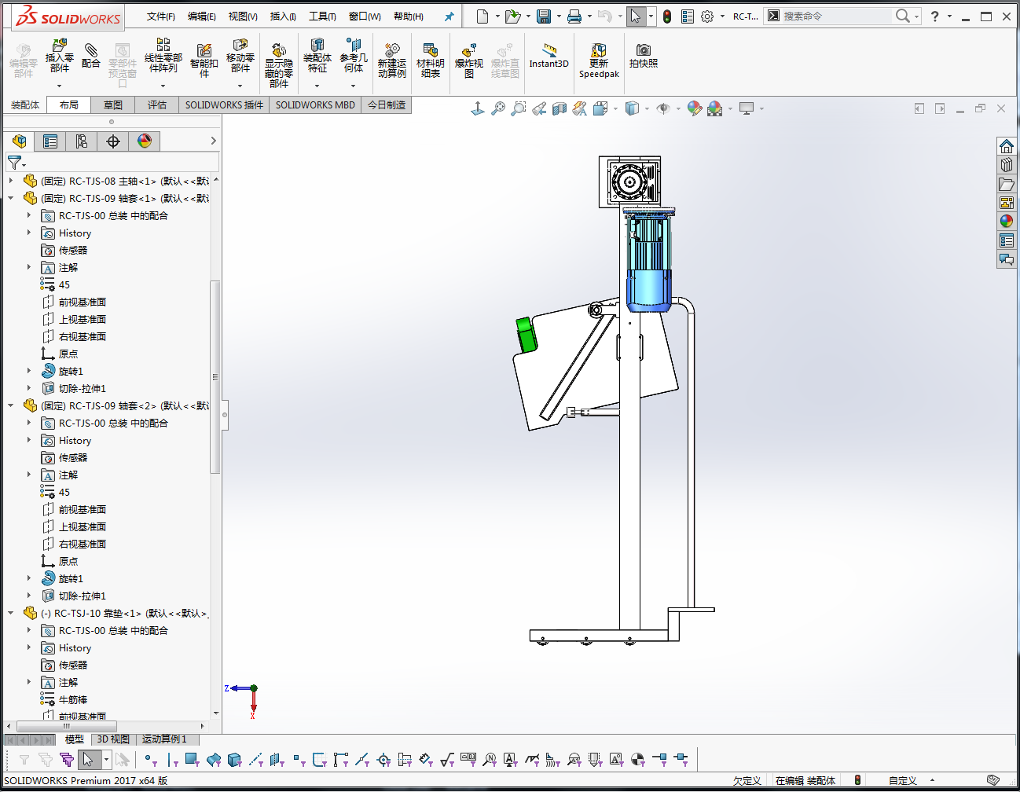Click 自定义 status bar units button
Image resolution: width=1020 pixels, height=792 pixels.
click(903, 780)
